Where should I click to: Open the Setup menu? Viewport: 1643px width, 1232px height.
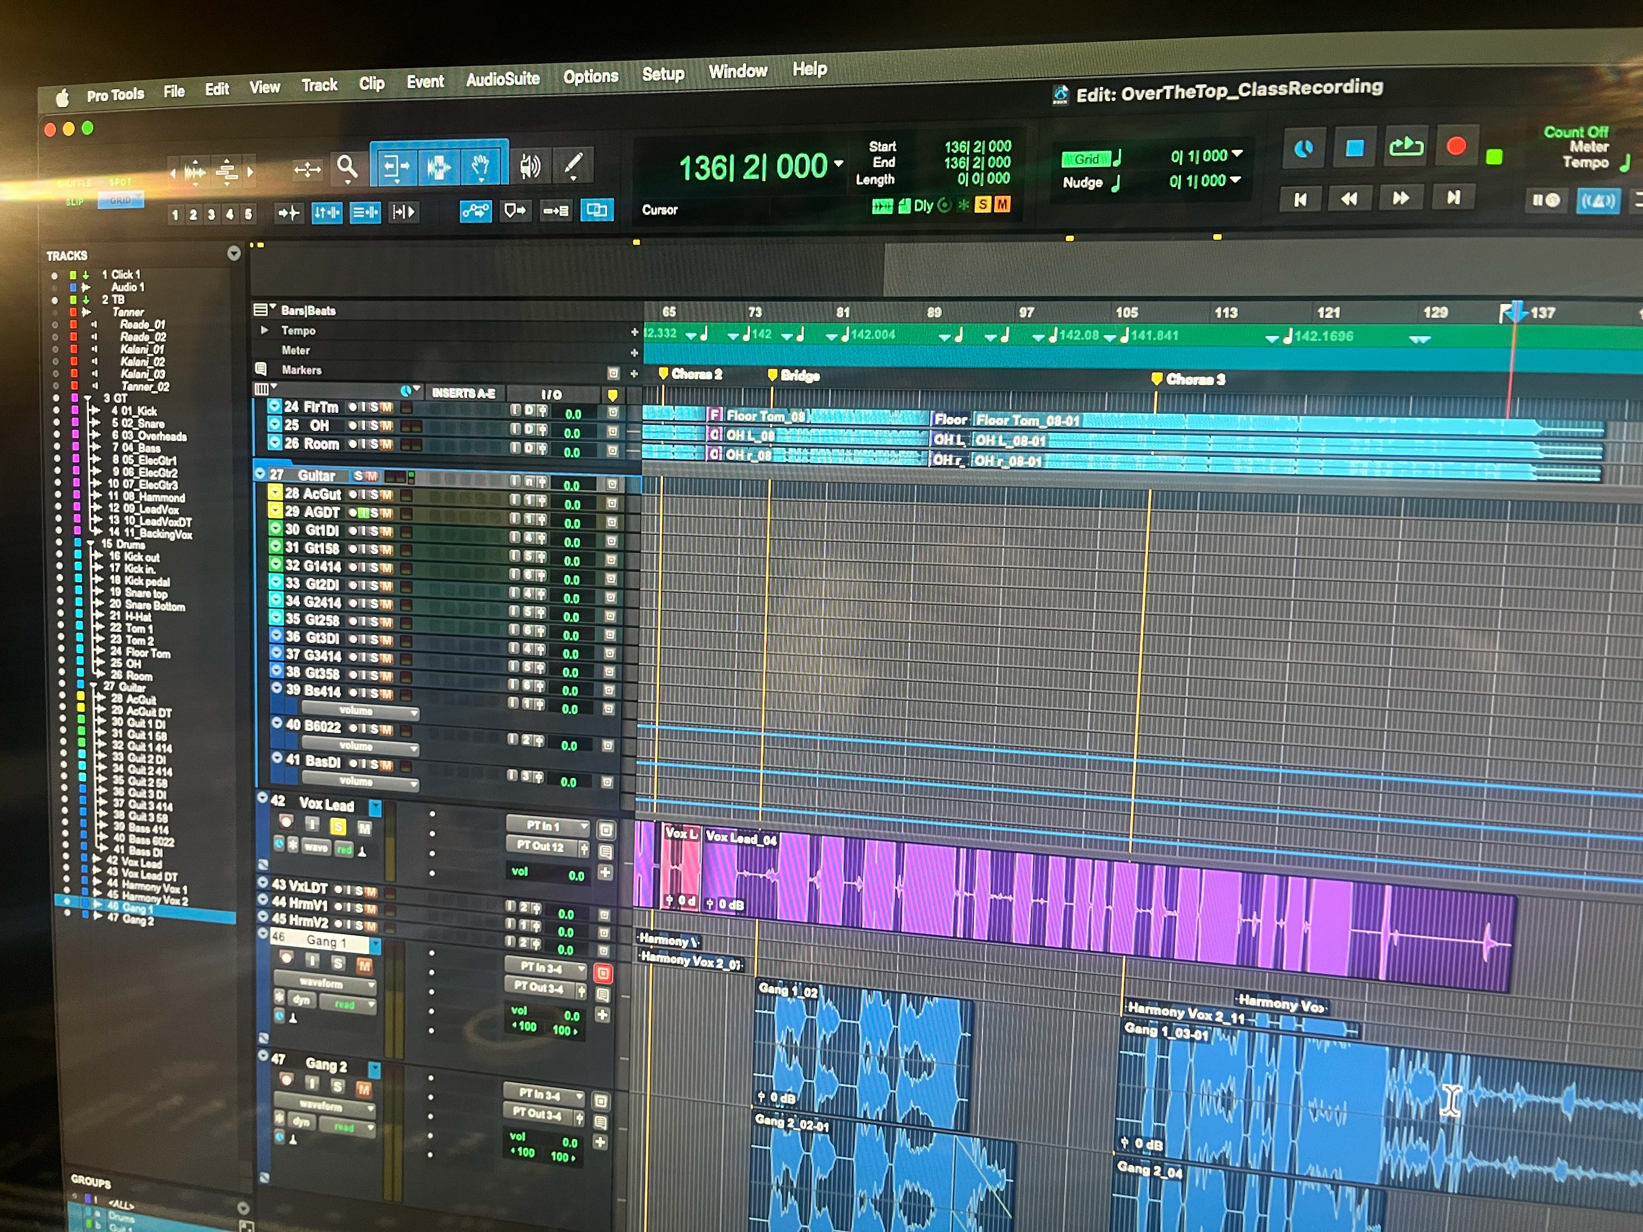662,74
